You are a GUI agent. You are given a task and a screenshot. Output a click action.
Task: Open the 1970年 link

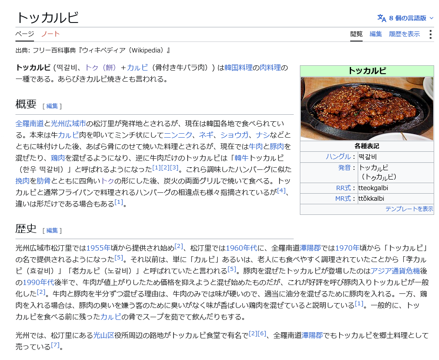[x=347, y=248]
